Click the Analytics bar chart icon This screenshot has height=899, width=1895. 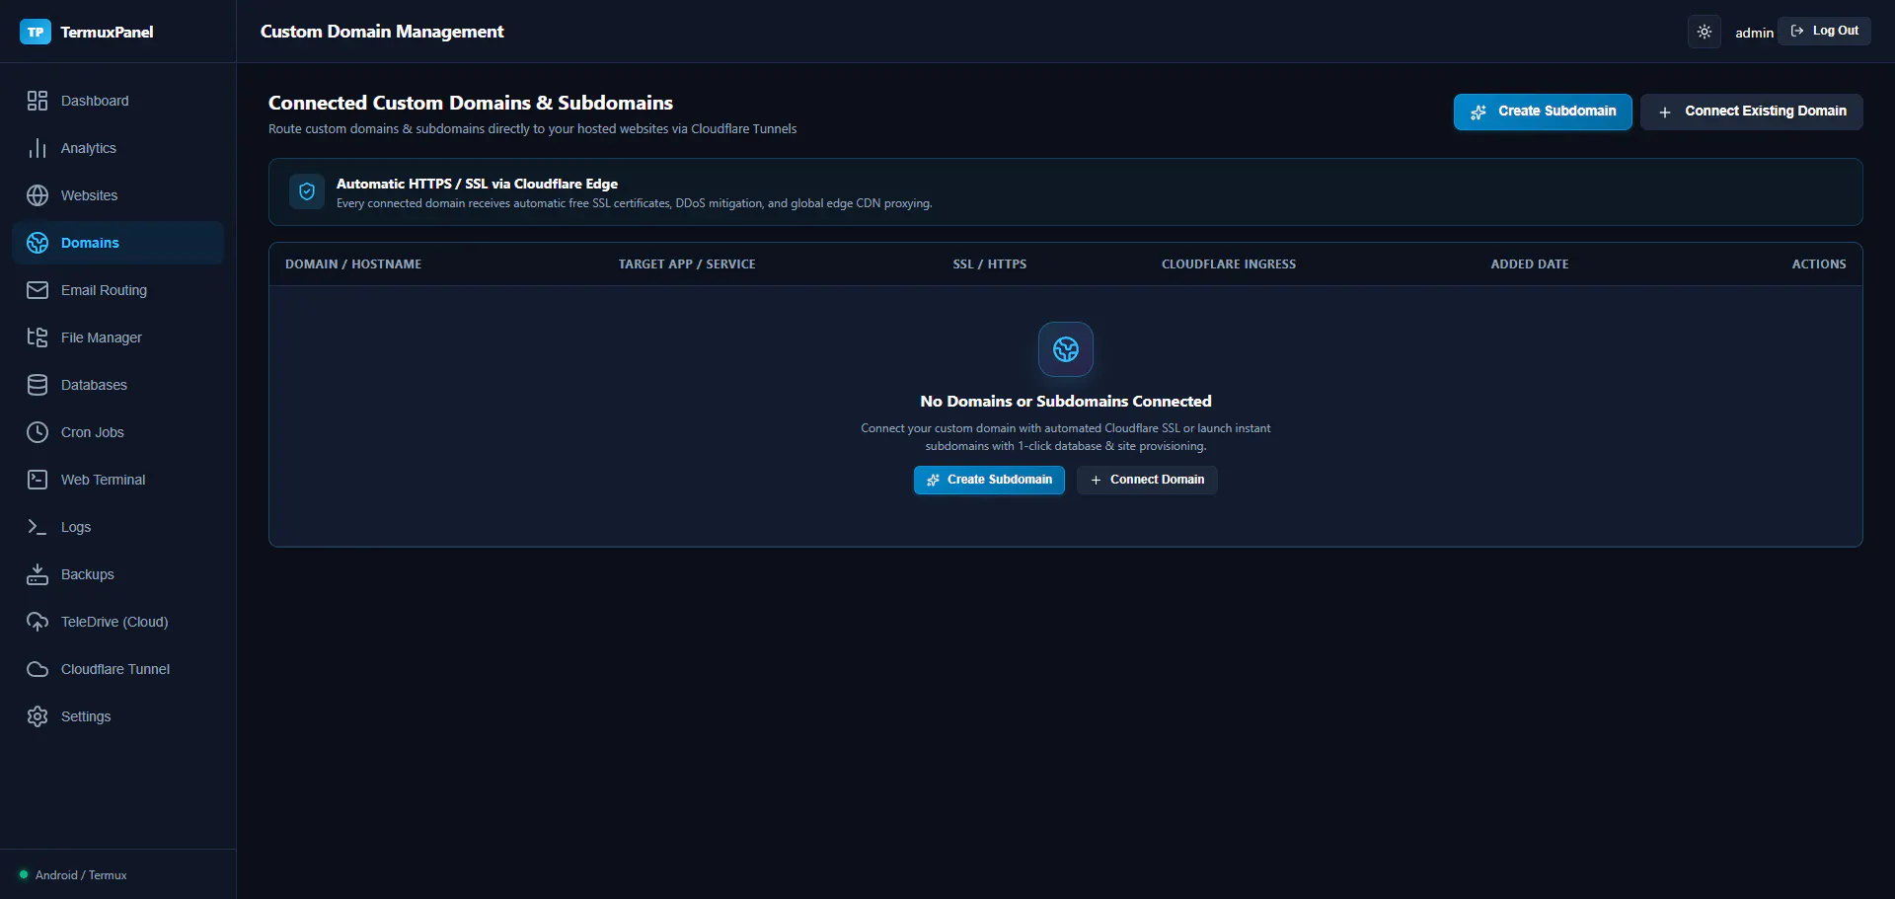(38, 148)
